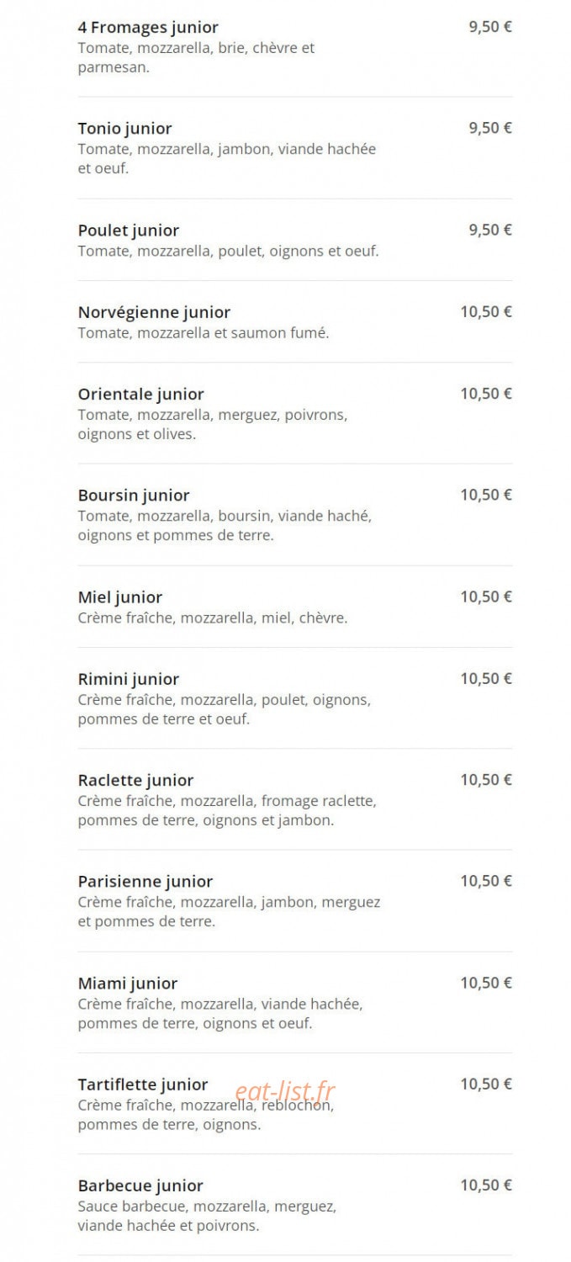Select the Miel junior pizza
Viewport: 571px width, 1262px height.
(120, 597)
